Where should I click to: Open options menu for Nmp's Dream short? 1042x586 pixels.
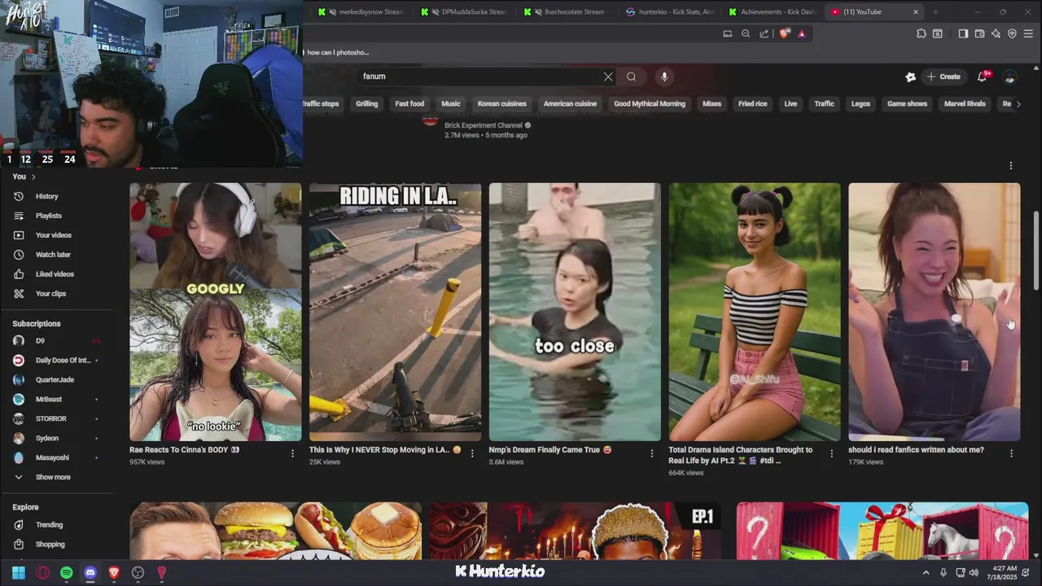tap(651, 453)
